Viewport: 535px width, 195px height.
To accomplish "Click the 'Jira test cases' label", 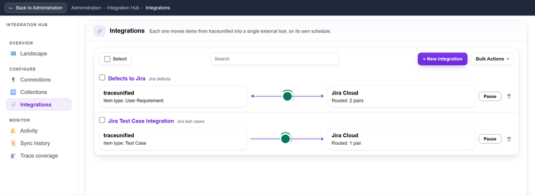I will [191, 121].
